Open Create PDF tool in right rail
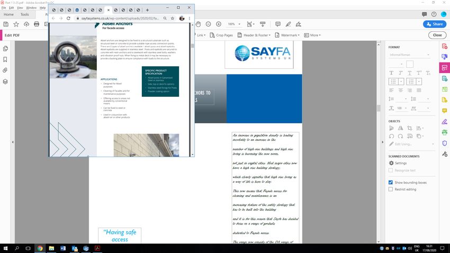Image resolution: width=450 pixels, height=253 pixels. tap(445, 46)
